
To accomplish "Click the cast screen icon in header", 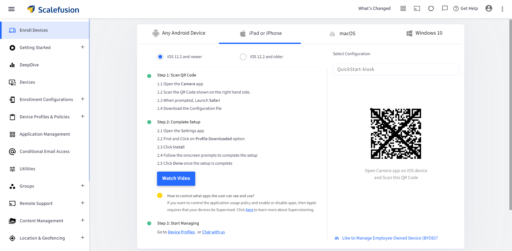I will [417, 9].
